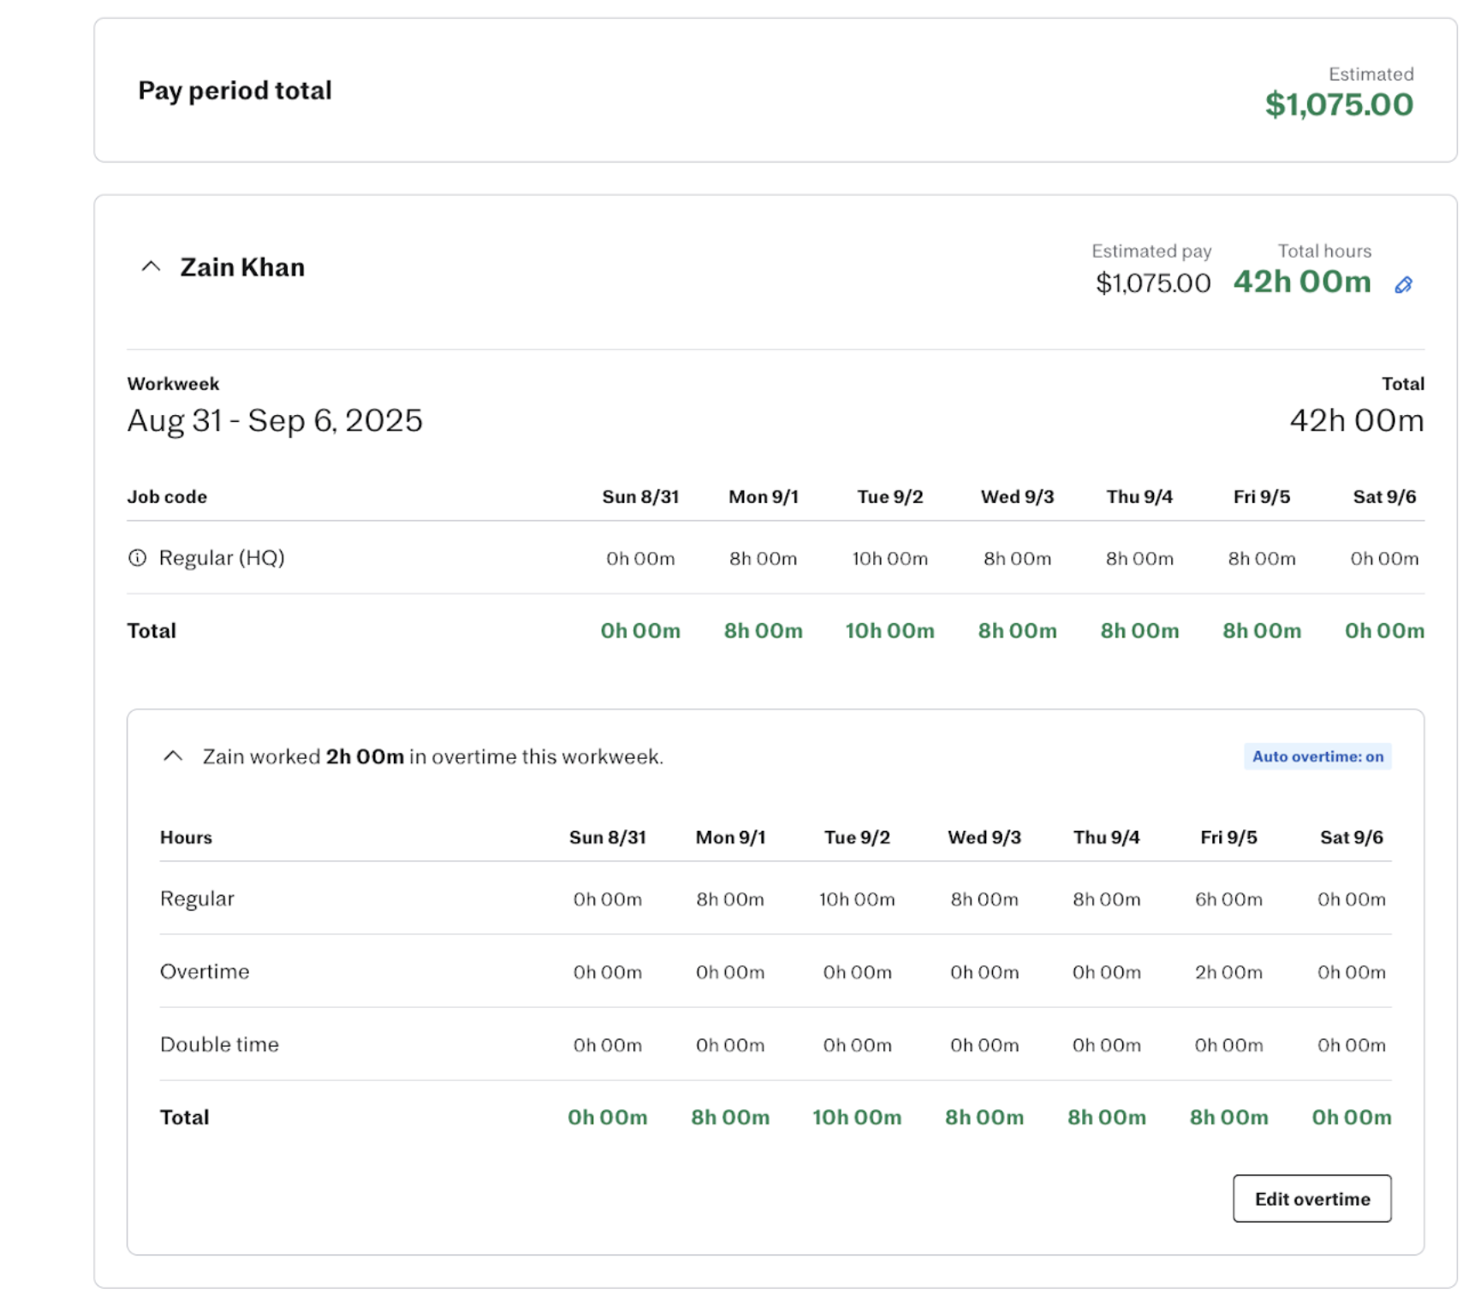Click the green $1,075.00 pay period estimate
Viewport: 1469px width, 1299px height.
click(x=1338, y=104)
